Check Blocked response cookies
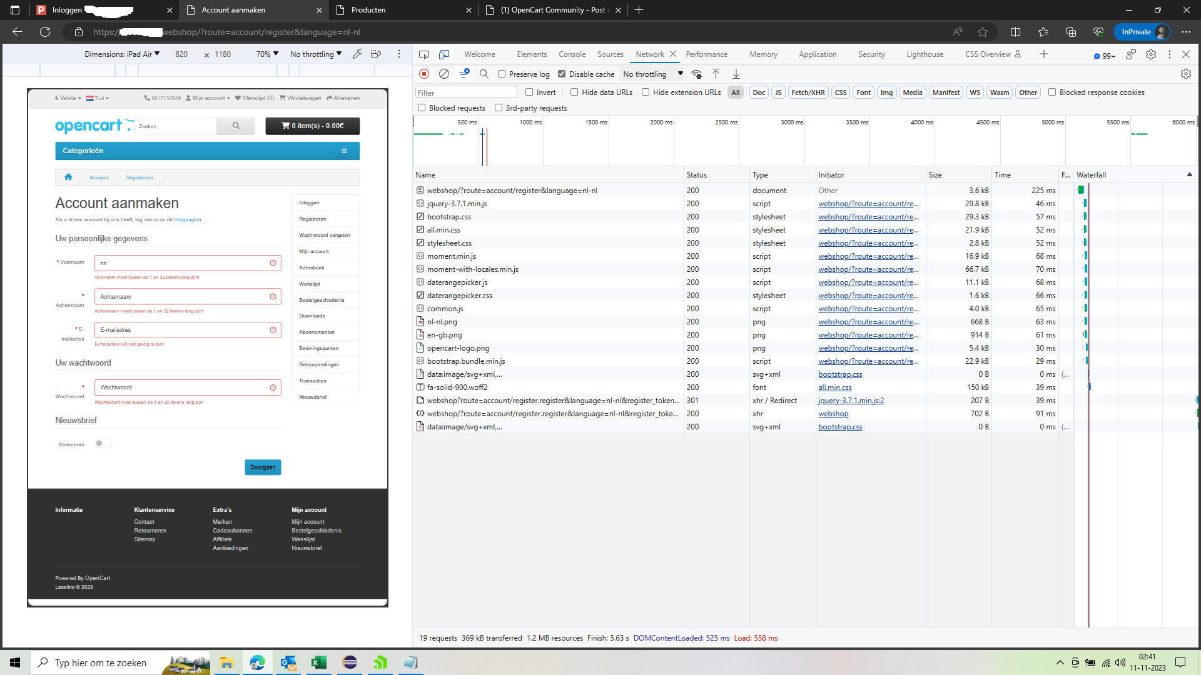This screenshot has width=1201, height=675. coord(1052,92)
